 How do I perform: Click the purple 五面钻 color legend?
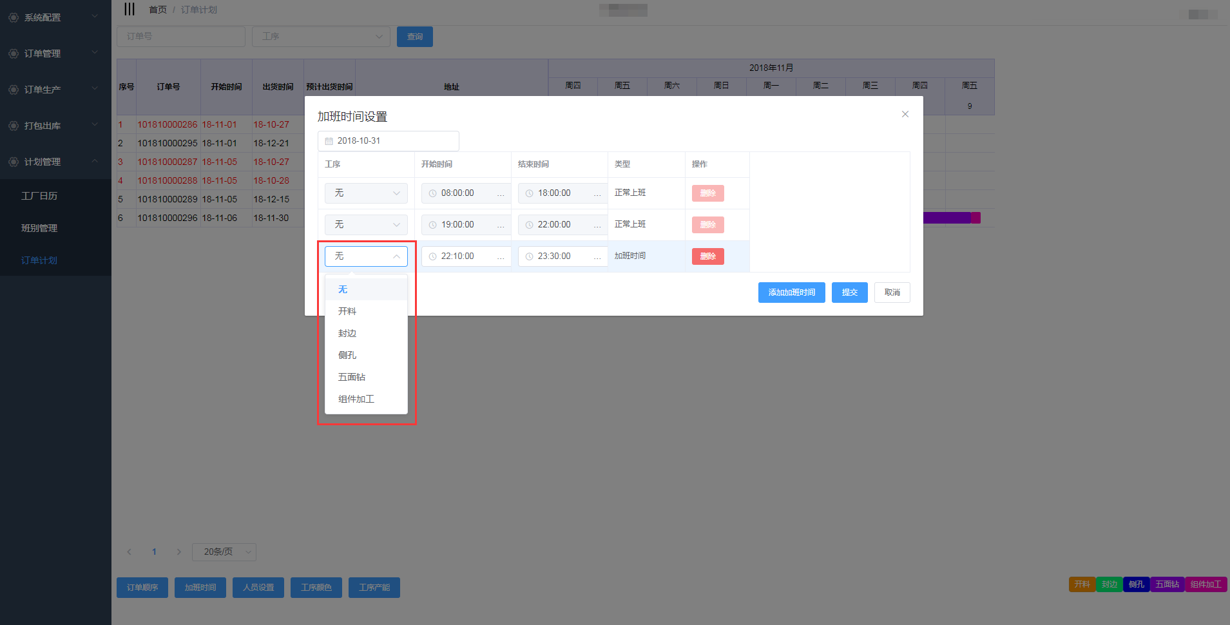(1167, 584)
